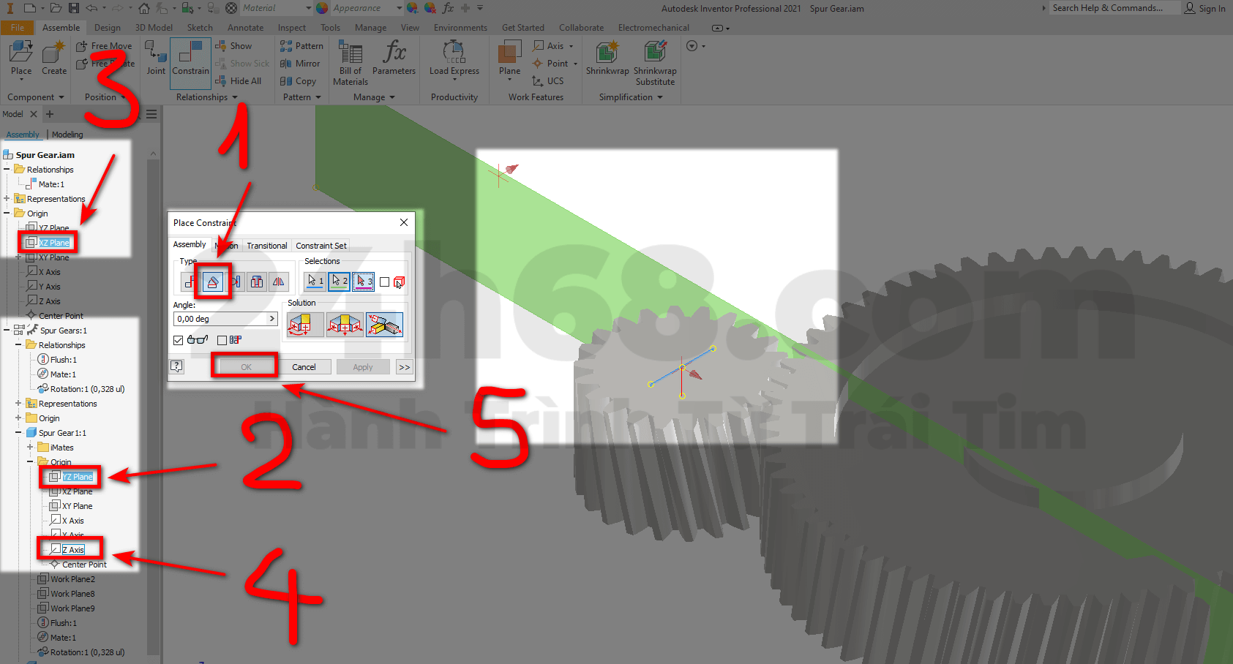Expand the dialog with the >> button
Image resolution: width=1233 pixels, height=664 pixels.
click(404, 367)
